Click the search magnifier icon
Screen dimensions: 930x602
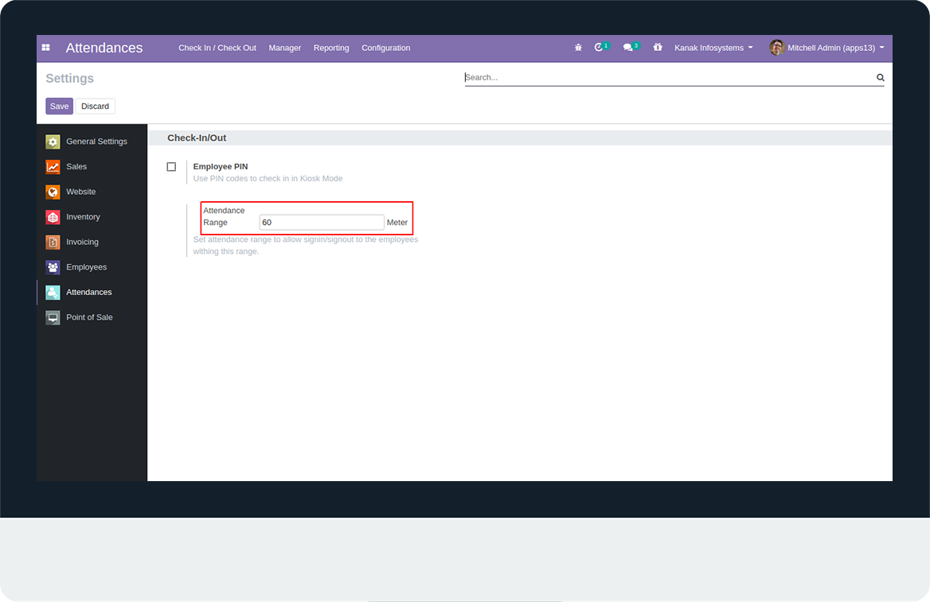pyautogui.click(x=880, y=78)
